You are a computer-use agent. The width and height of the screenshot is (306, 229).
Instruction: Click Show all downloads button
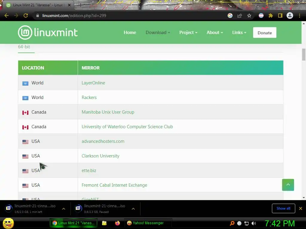[x=283, y=208]
